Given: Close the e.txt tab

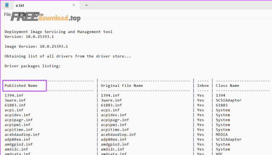Looking at the screenshot, I should point(74,5).
